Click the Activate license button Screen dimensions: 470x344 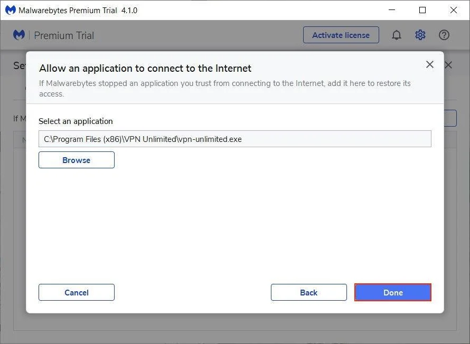point(341,35)
